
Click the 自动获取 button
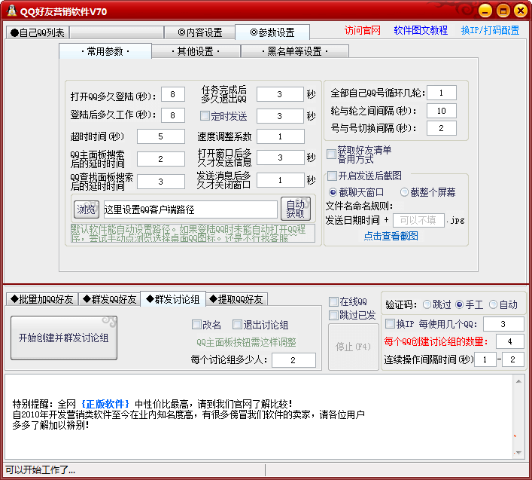[296, 209]
